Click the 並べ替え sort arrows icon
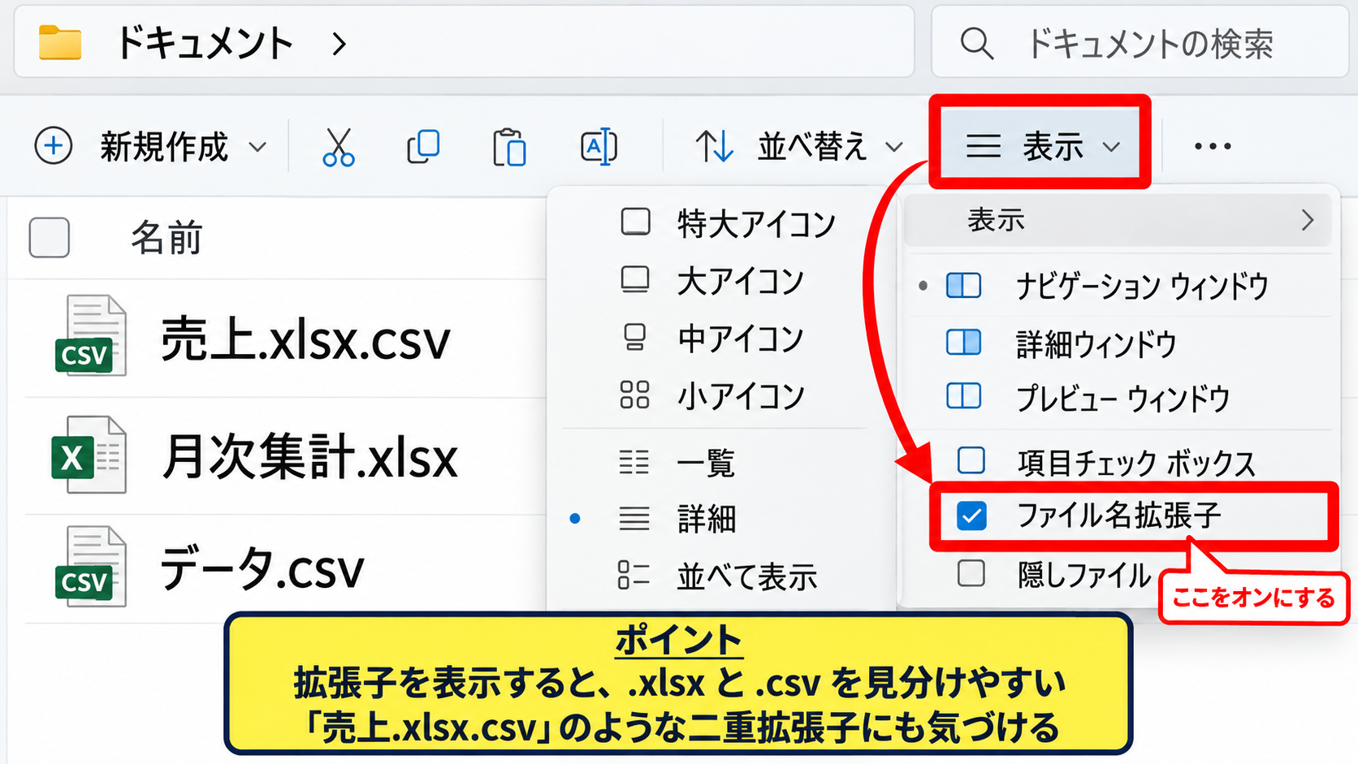The height and width of the screenshot is (764, 1358). (715, 147)
